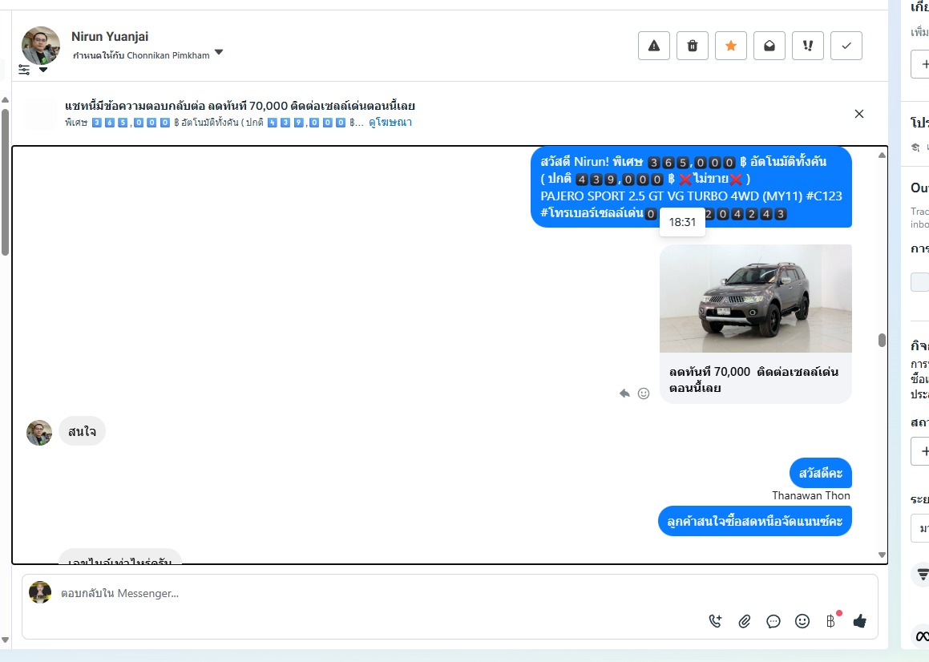Star this conversation with the orange star

pyautogui.click(x=730, y=46)
